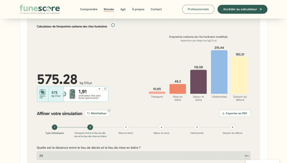Click the orange Mise en bière bar
Screen dimensions: 287x163
point(178,89)
